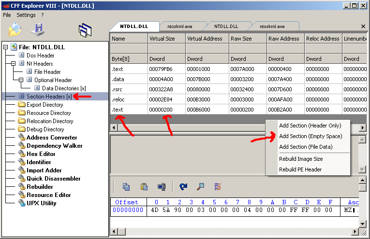Click hex offset 00000000 address

click(128, 210)
